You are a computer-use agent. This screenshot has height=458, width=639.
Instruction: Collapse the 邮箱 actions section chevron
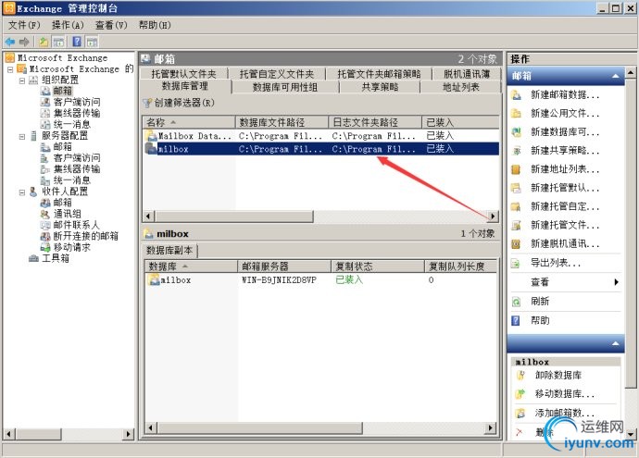coord(615,76)
